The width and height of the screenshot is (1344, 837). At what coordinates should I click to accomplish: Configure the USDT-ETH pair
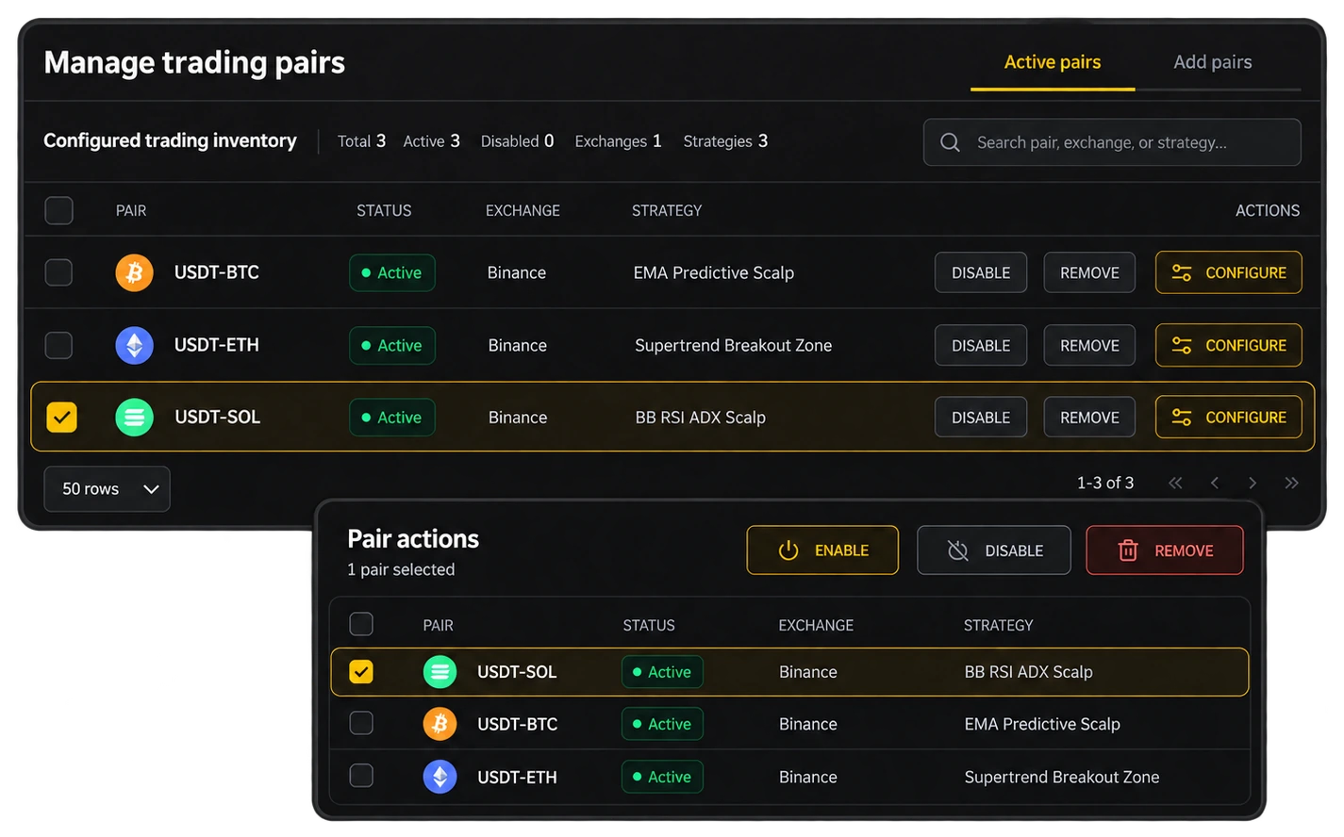pyautogui.click(x=1229, y=345)
